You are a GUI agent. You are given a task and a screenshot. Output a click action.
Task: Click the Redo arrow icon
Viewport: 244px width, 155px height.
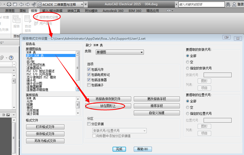tap(28, 4)
